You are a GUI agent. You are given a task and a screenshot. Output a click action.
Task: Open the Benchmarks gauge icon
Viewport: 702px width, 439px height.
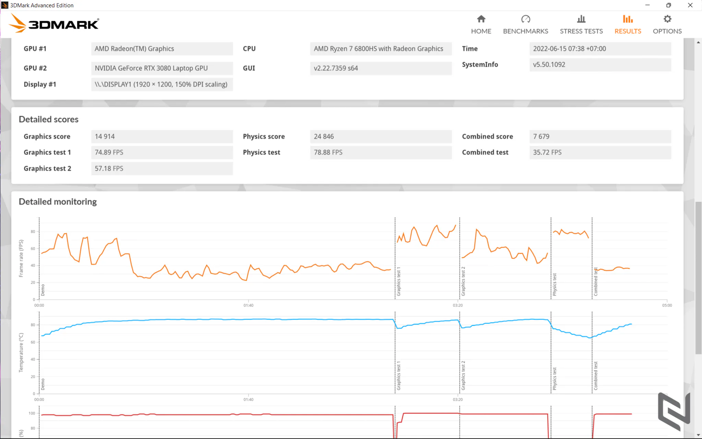(525, 19)
